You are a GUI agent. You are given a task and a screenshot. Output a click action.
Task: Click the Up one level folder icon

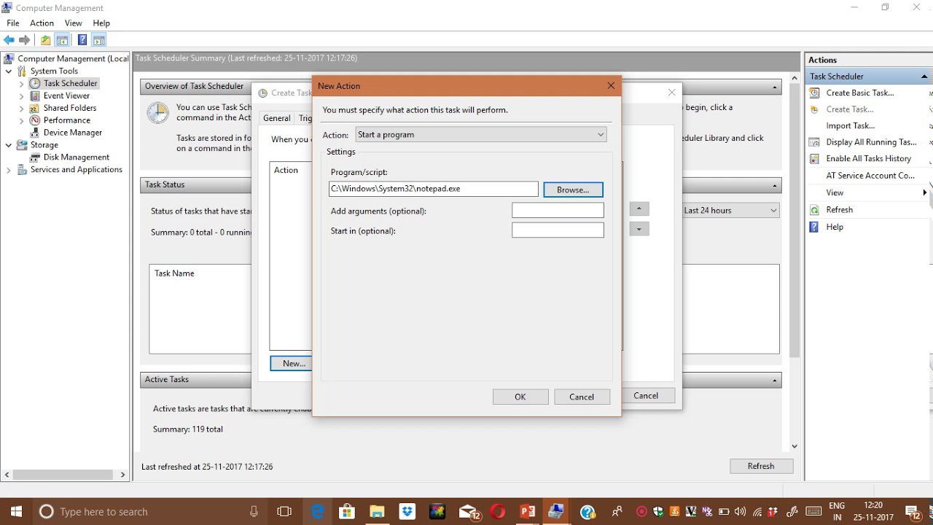coord(45,40)
